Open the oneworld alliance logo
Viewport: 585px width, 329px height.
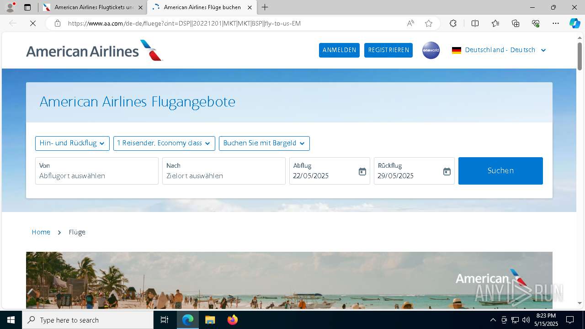coord(431,50)
